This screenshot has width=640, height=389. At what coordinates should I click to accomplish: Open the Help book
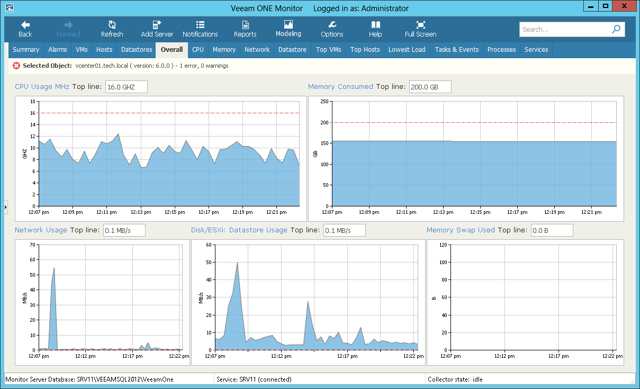375,29
